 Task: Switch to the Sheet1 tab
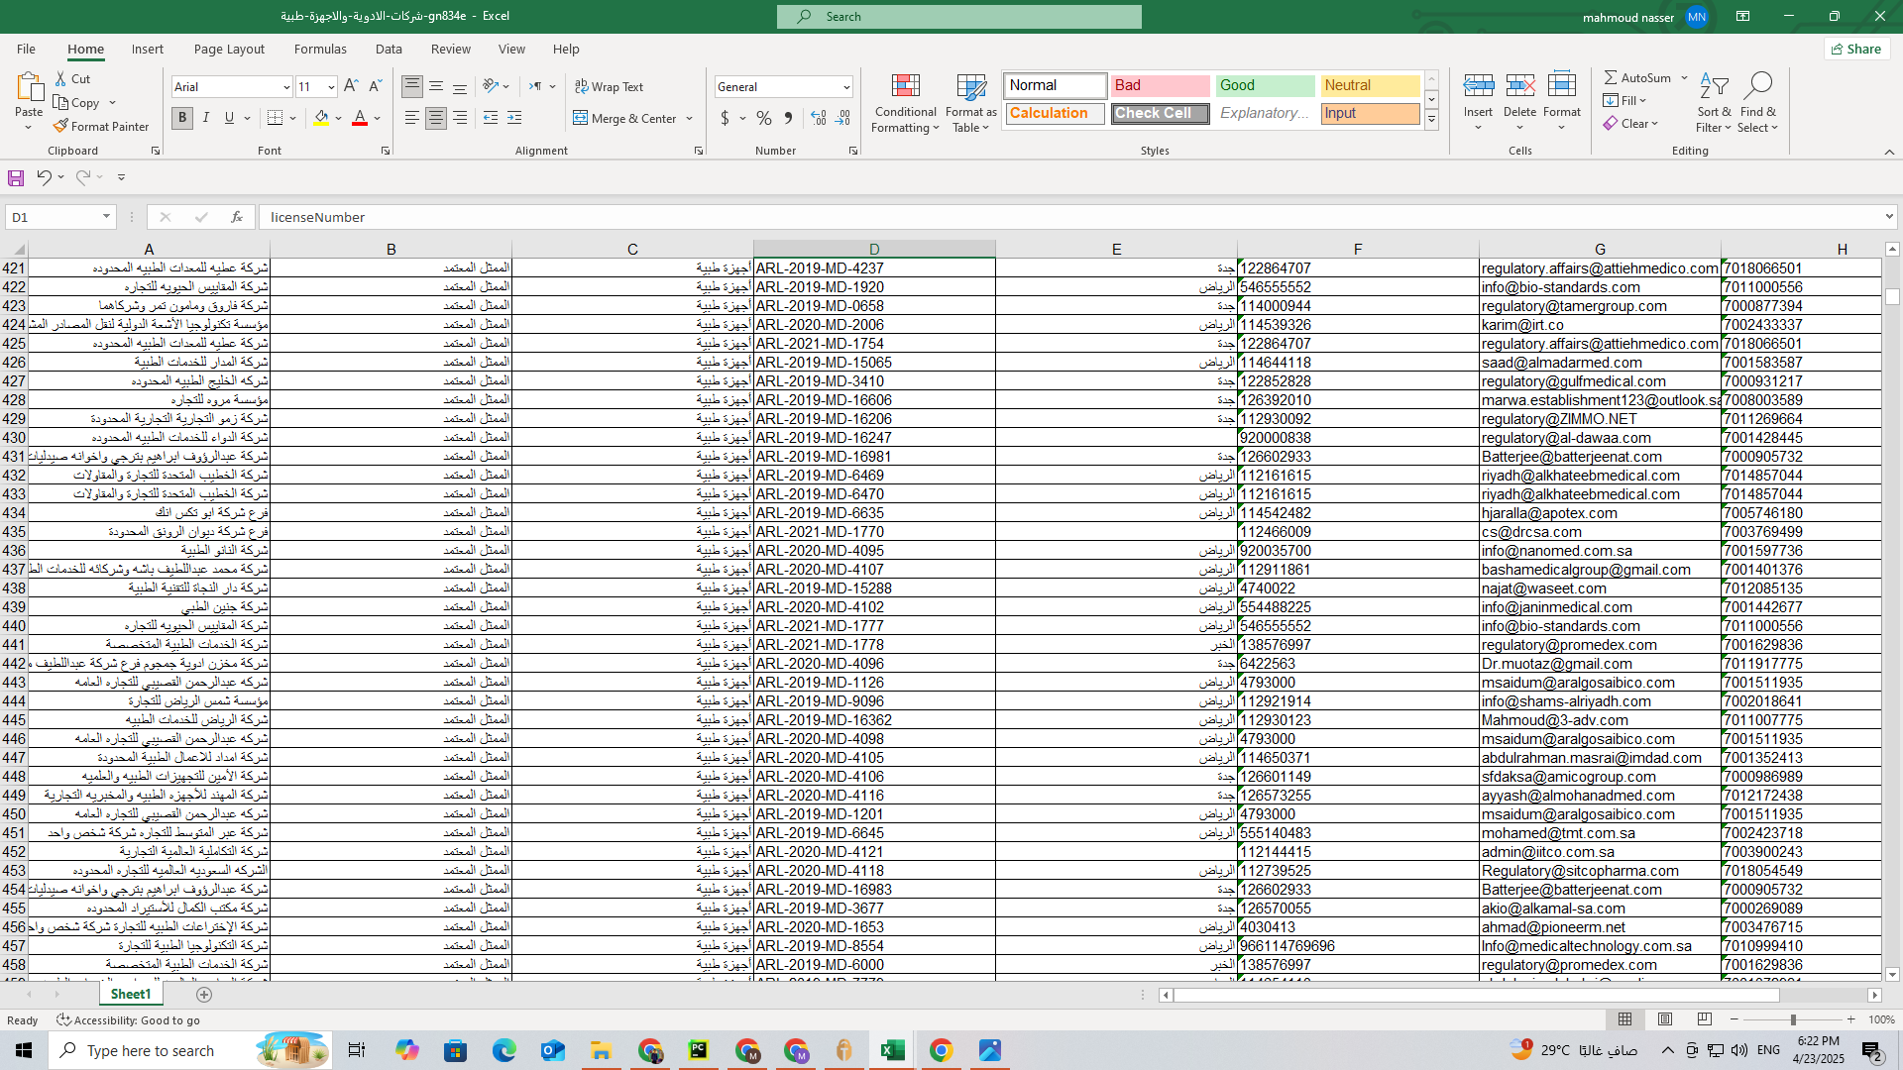tap(131, 994)
